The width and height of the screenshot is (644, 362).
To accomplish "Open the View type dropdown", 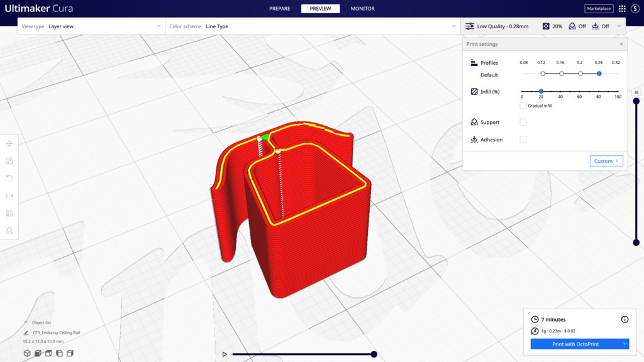I will point(91,26).
